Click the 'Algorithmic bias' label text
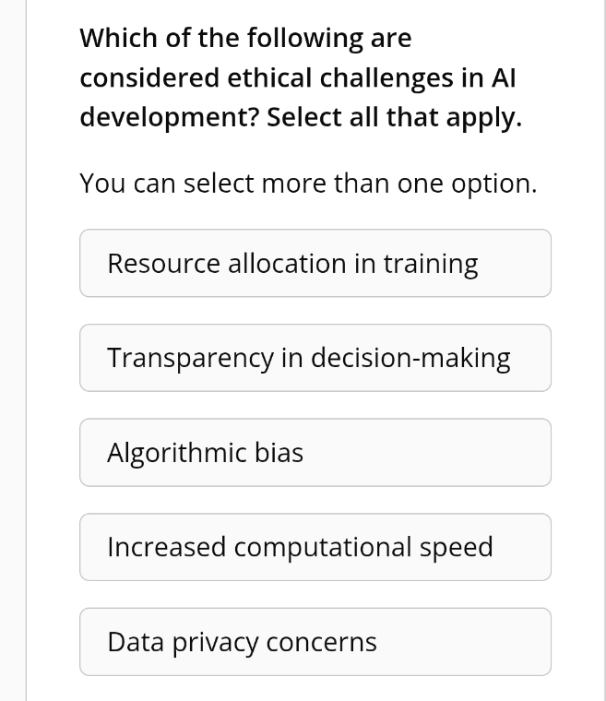The width and height of the screenshot is (606, 701). pyautogui.click(x=205, y=453)
